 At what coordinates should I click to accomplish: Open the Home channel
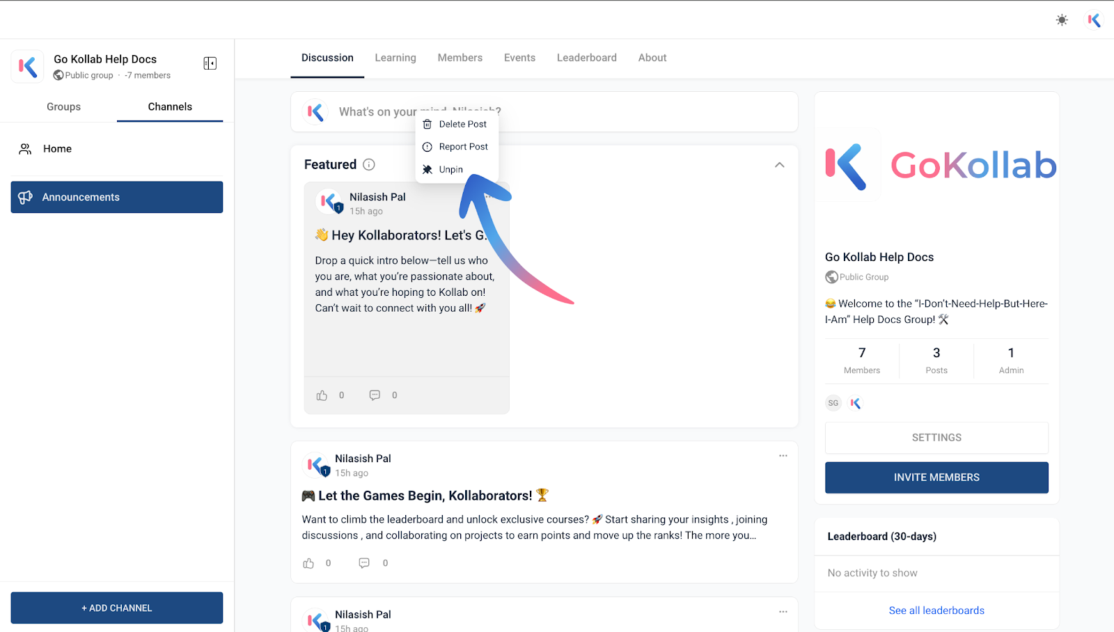click(x=117, y=149)
